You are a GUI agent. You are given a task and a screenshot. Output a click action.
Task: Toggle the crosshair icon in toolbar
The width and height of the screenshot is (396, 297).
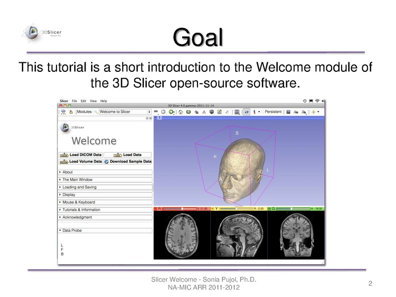click(313, 112)
